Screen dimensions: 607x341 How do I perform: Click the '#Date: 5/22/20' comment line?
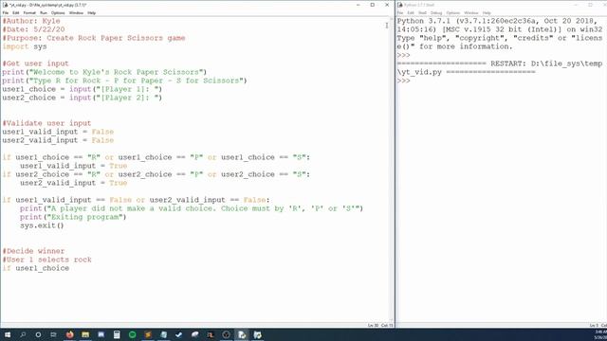pos(34,29)
